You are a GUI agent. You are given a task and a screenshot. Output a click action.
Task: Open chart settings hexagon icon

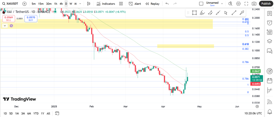tap(238, 4)
